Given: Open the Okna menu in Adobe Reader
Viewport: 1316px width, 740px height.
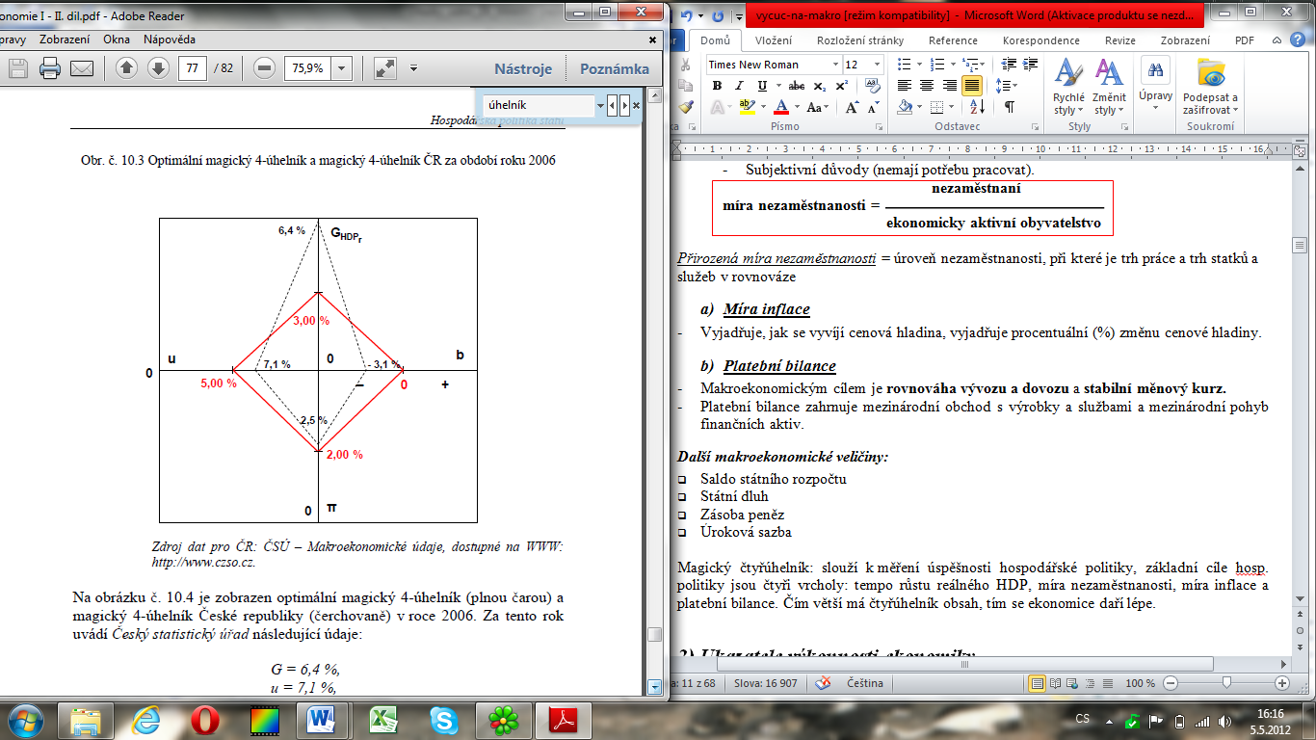Looking at the screenshot, I should [117, 40].
